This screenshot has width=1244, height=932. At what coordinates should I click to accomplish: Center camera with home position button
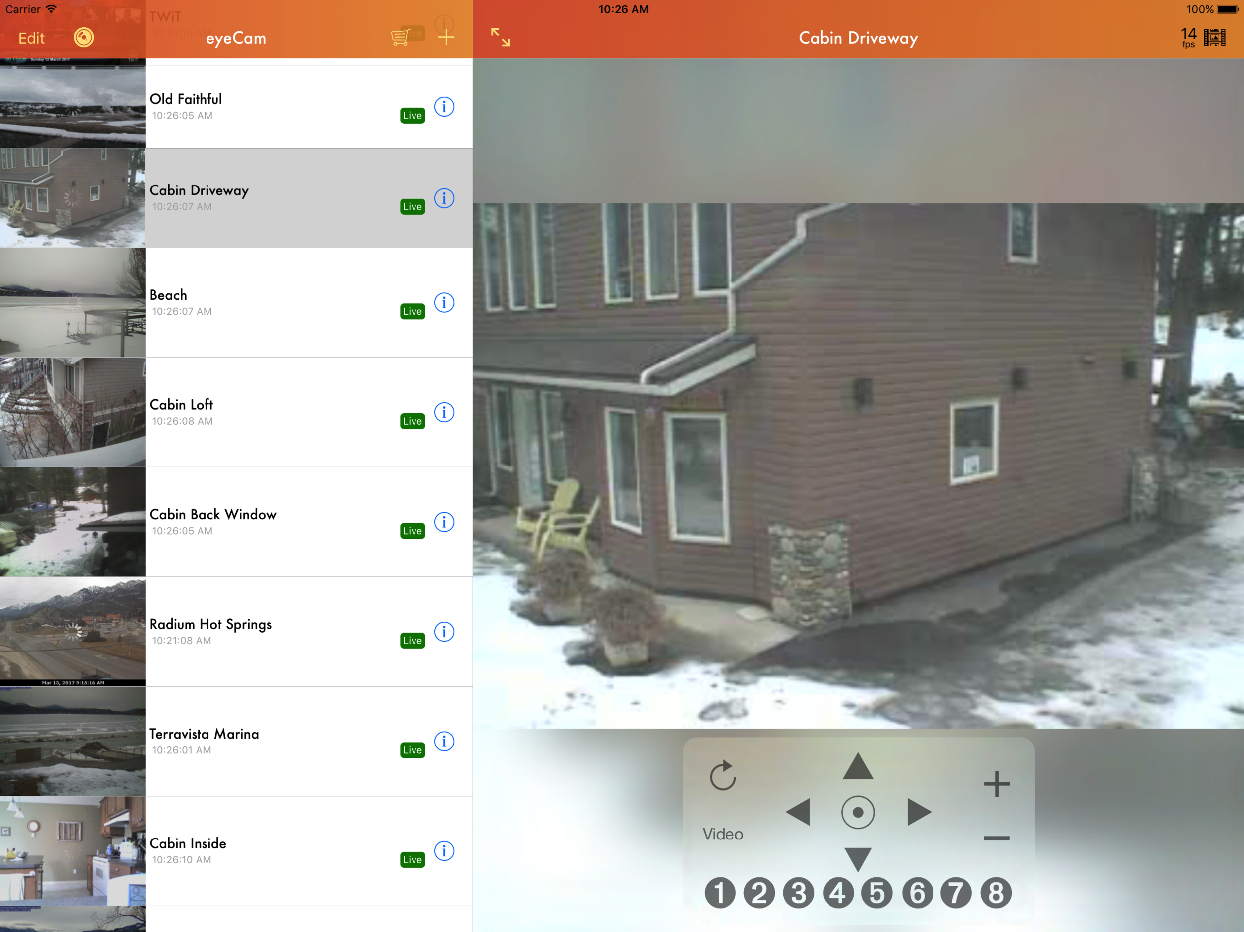(858, 812)
